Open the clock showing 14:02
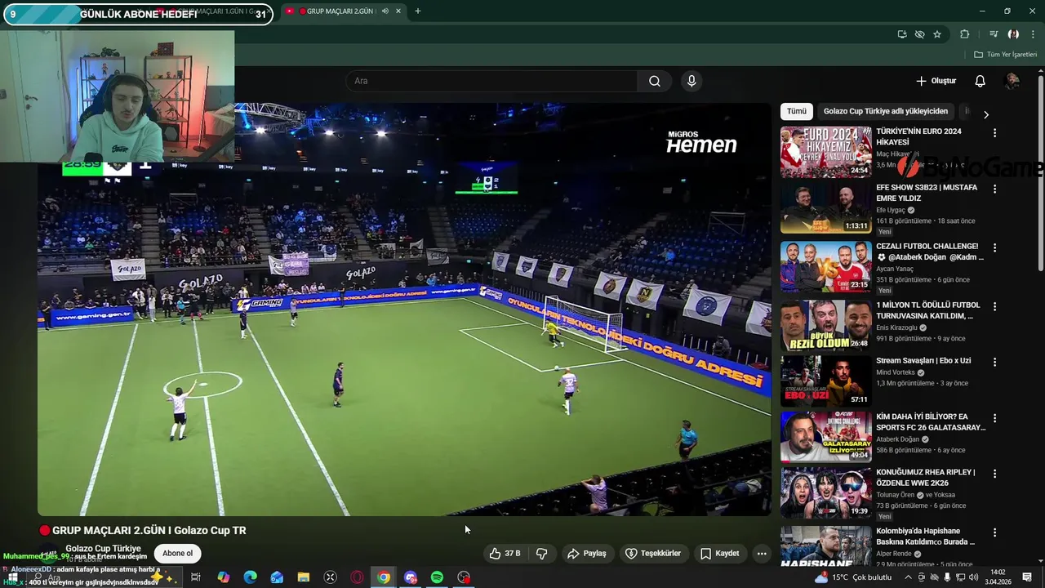This screenshot has height=588, width=1045. (x=997, y=577)
